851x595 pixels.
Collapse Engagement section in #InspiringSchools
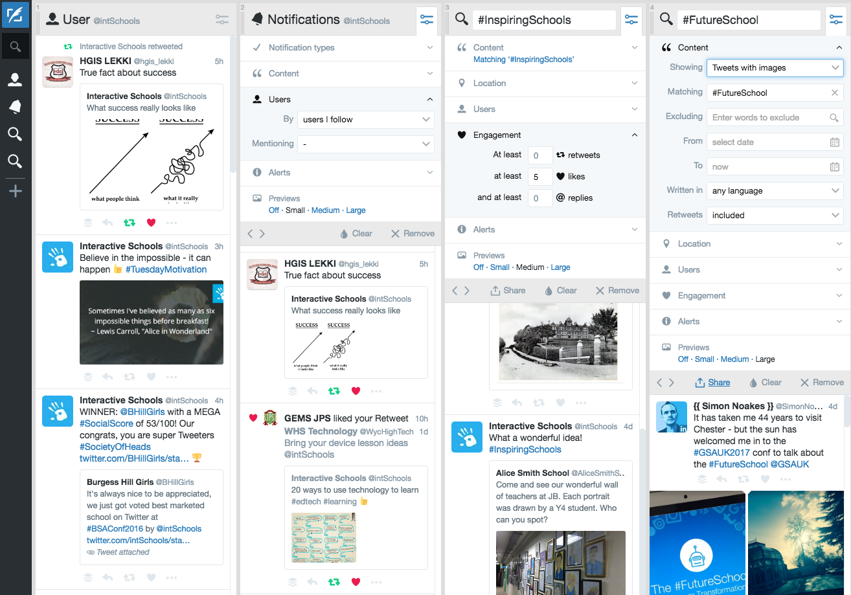(546, 135)
